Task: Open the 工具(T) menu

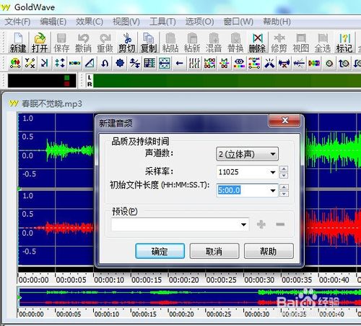Action: pyautogui.click(x=162, y=22)
